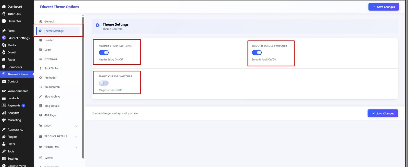Open WordPress Settings menu item

pyautogui.click(x=17, y=159)
